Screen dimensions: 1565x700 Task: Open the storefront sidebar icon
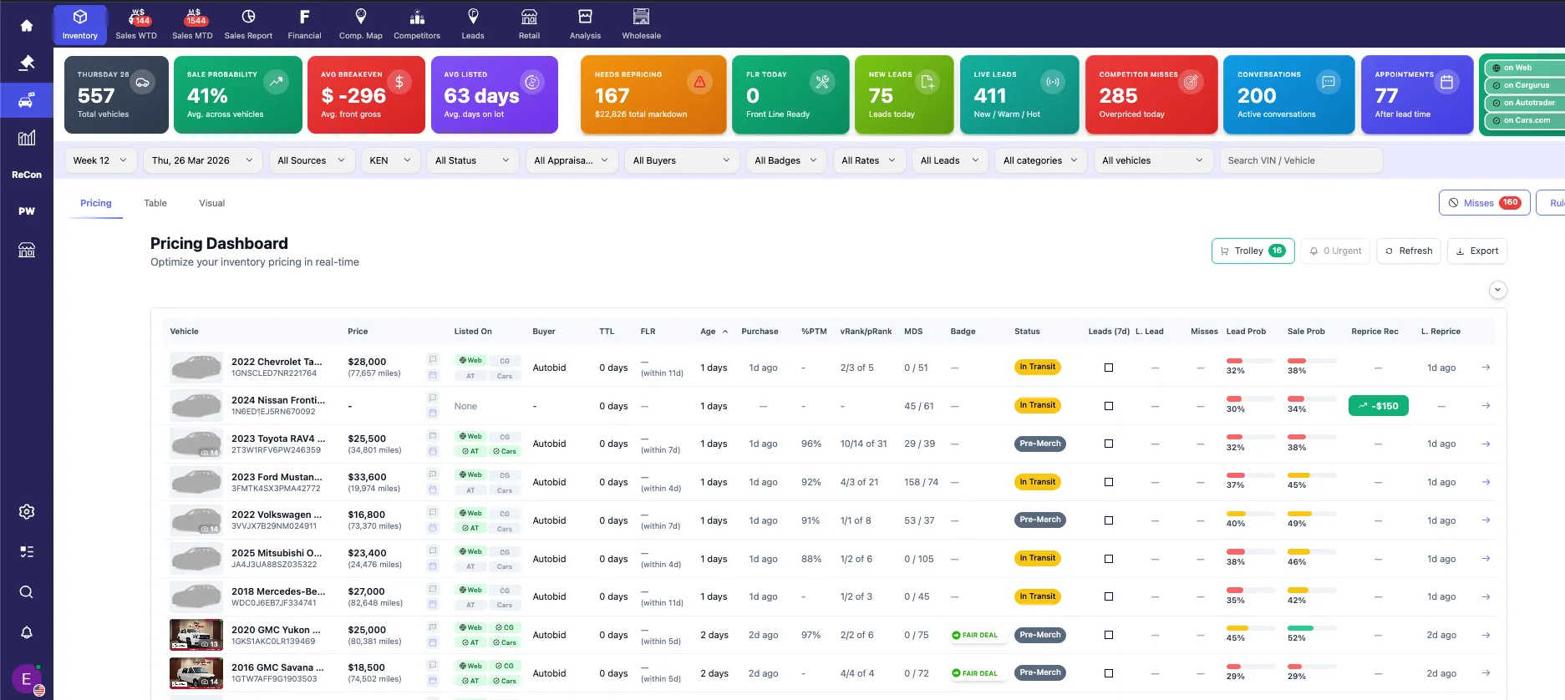[x=27, y=250]
